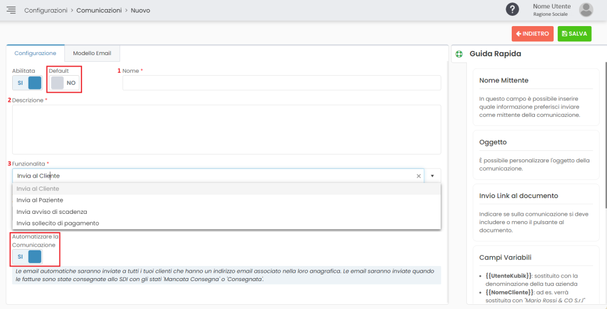The width and height of the screenshot is (607, 309).
Task: Choose Invia avviso di scadenza
Action: click(52, 211)
